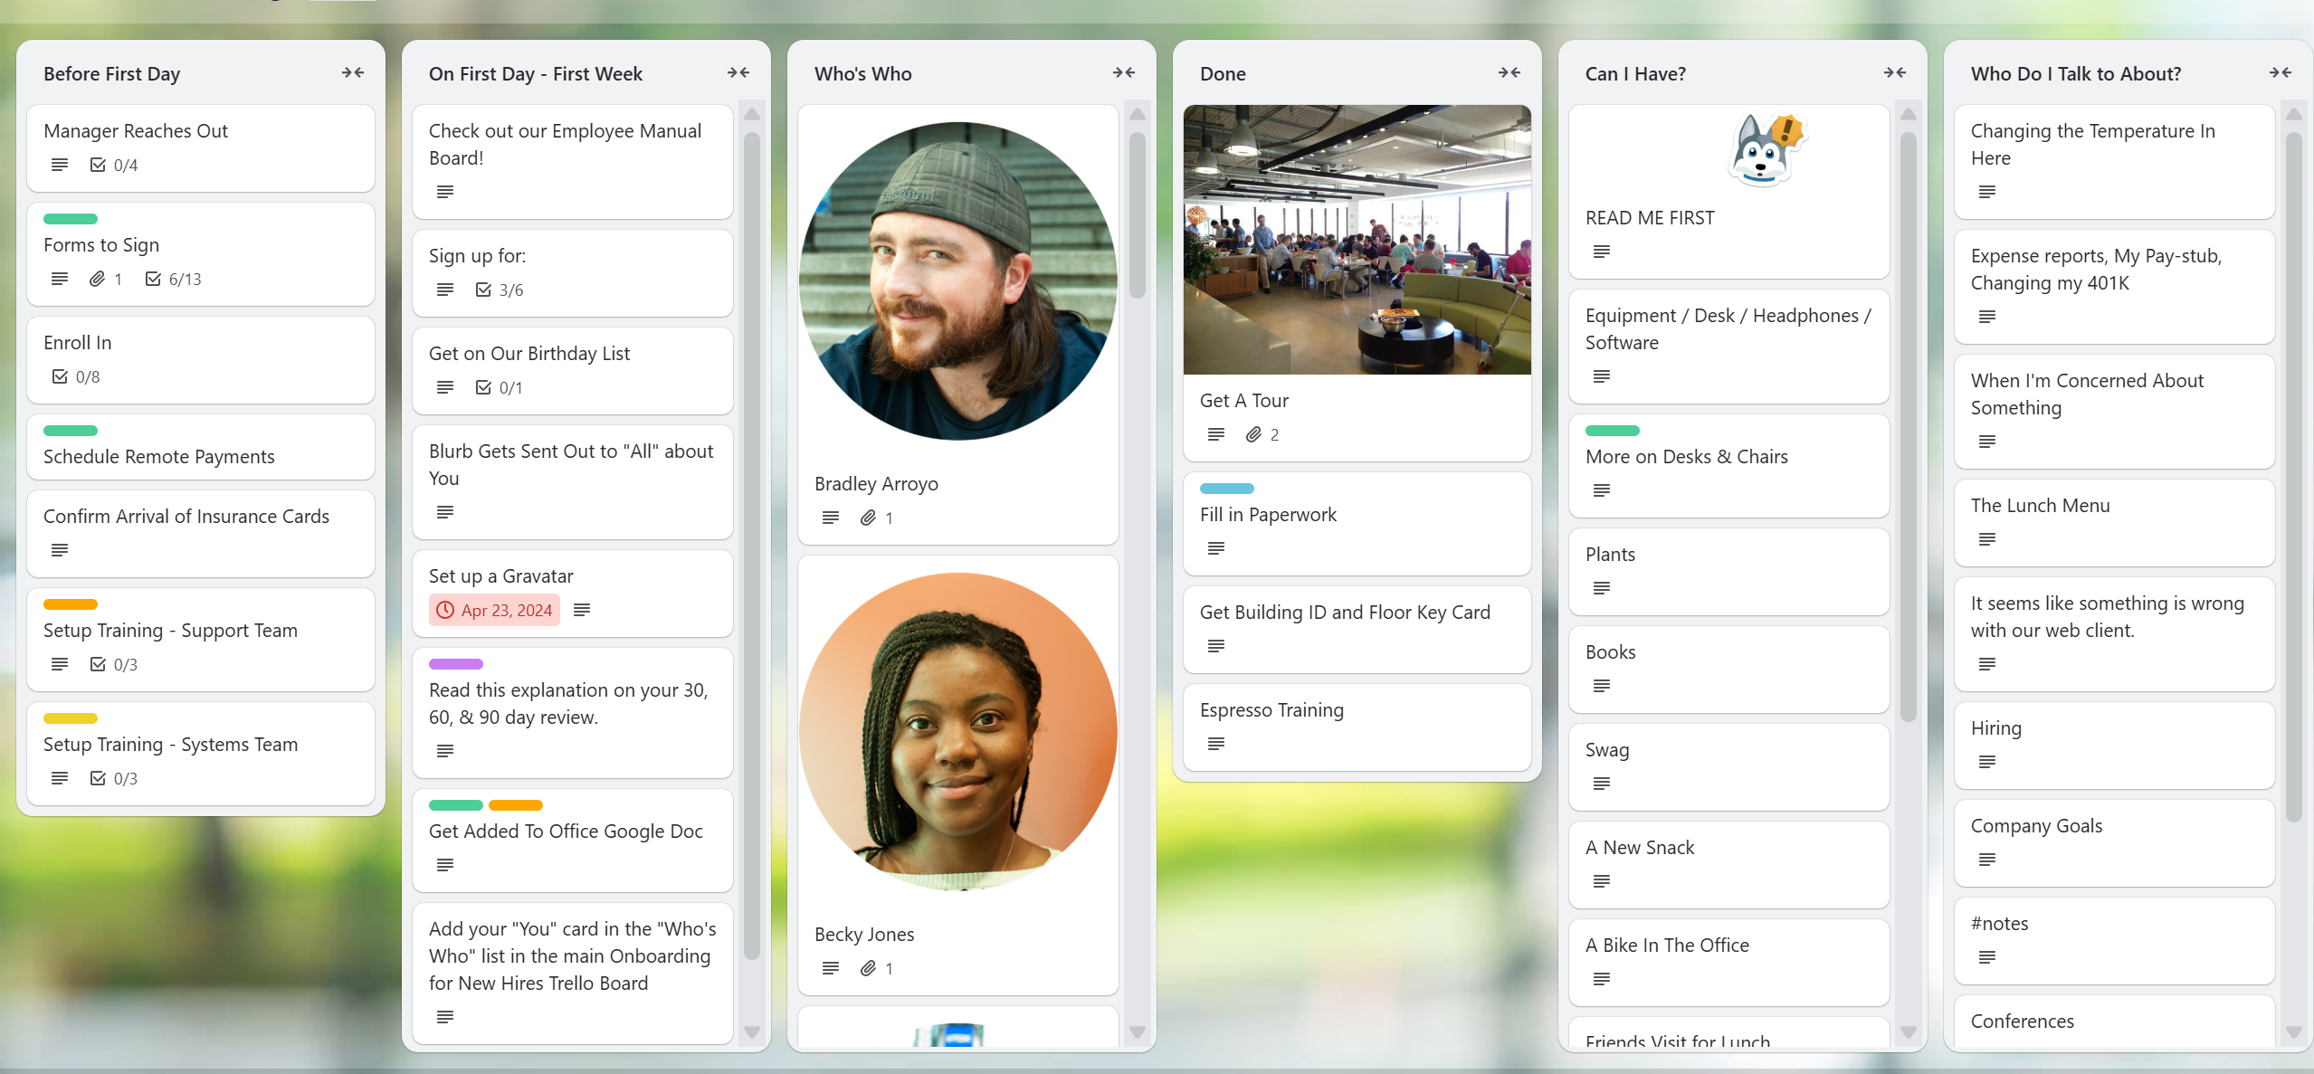Click the 3/6 checklist badge on Sign up for
Image resolution: width=2314 pixels, height=1074 pixels.
coord(499,290)
